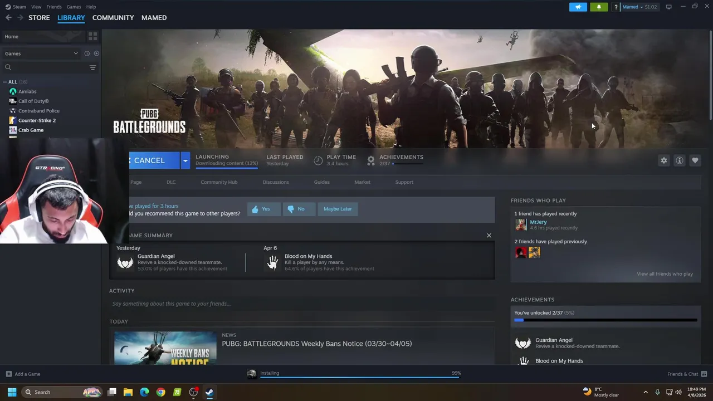Image resolution: width=713 pixels, height=401 pixels.
Task: Open the dropdown arrow beside Cancel
Action: 185,160
